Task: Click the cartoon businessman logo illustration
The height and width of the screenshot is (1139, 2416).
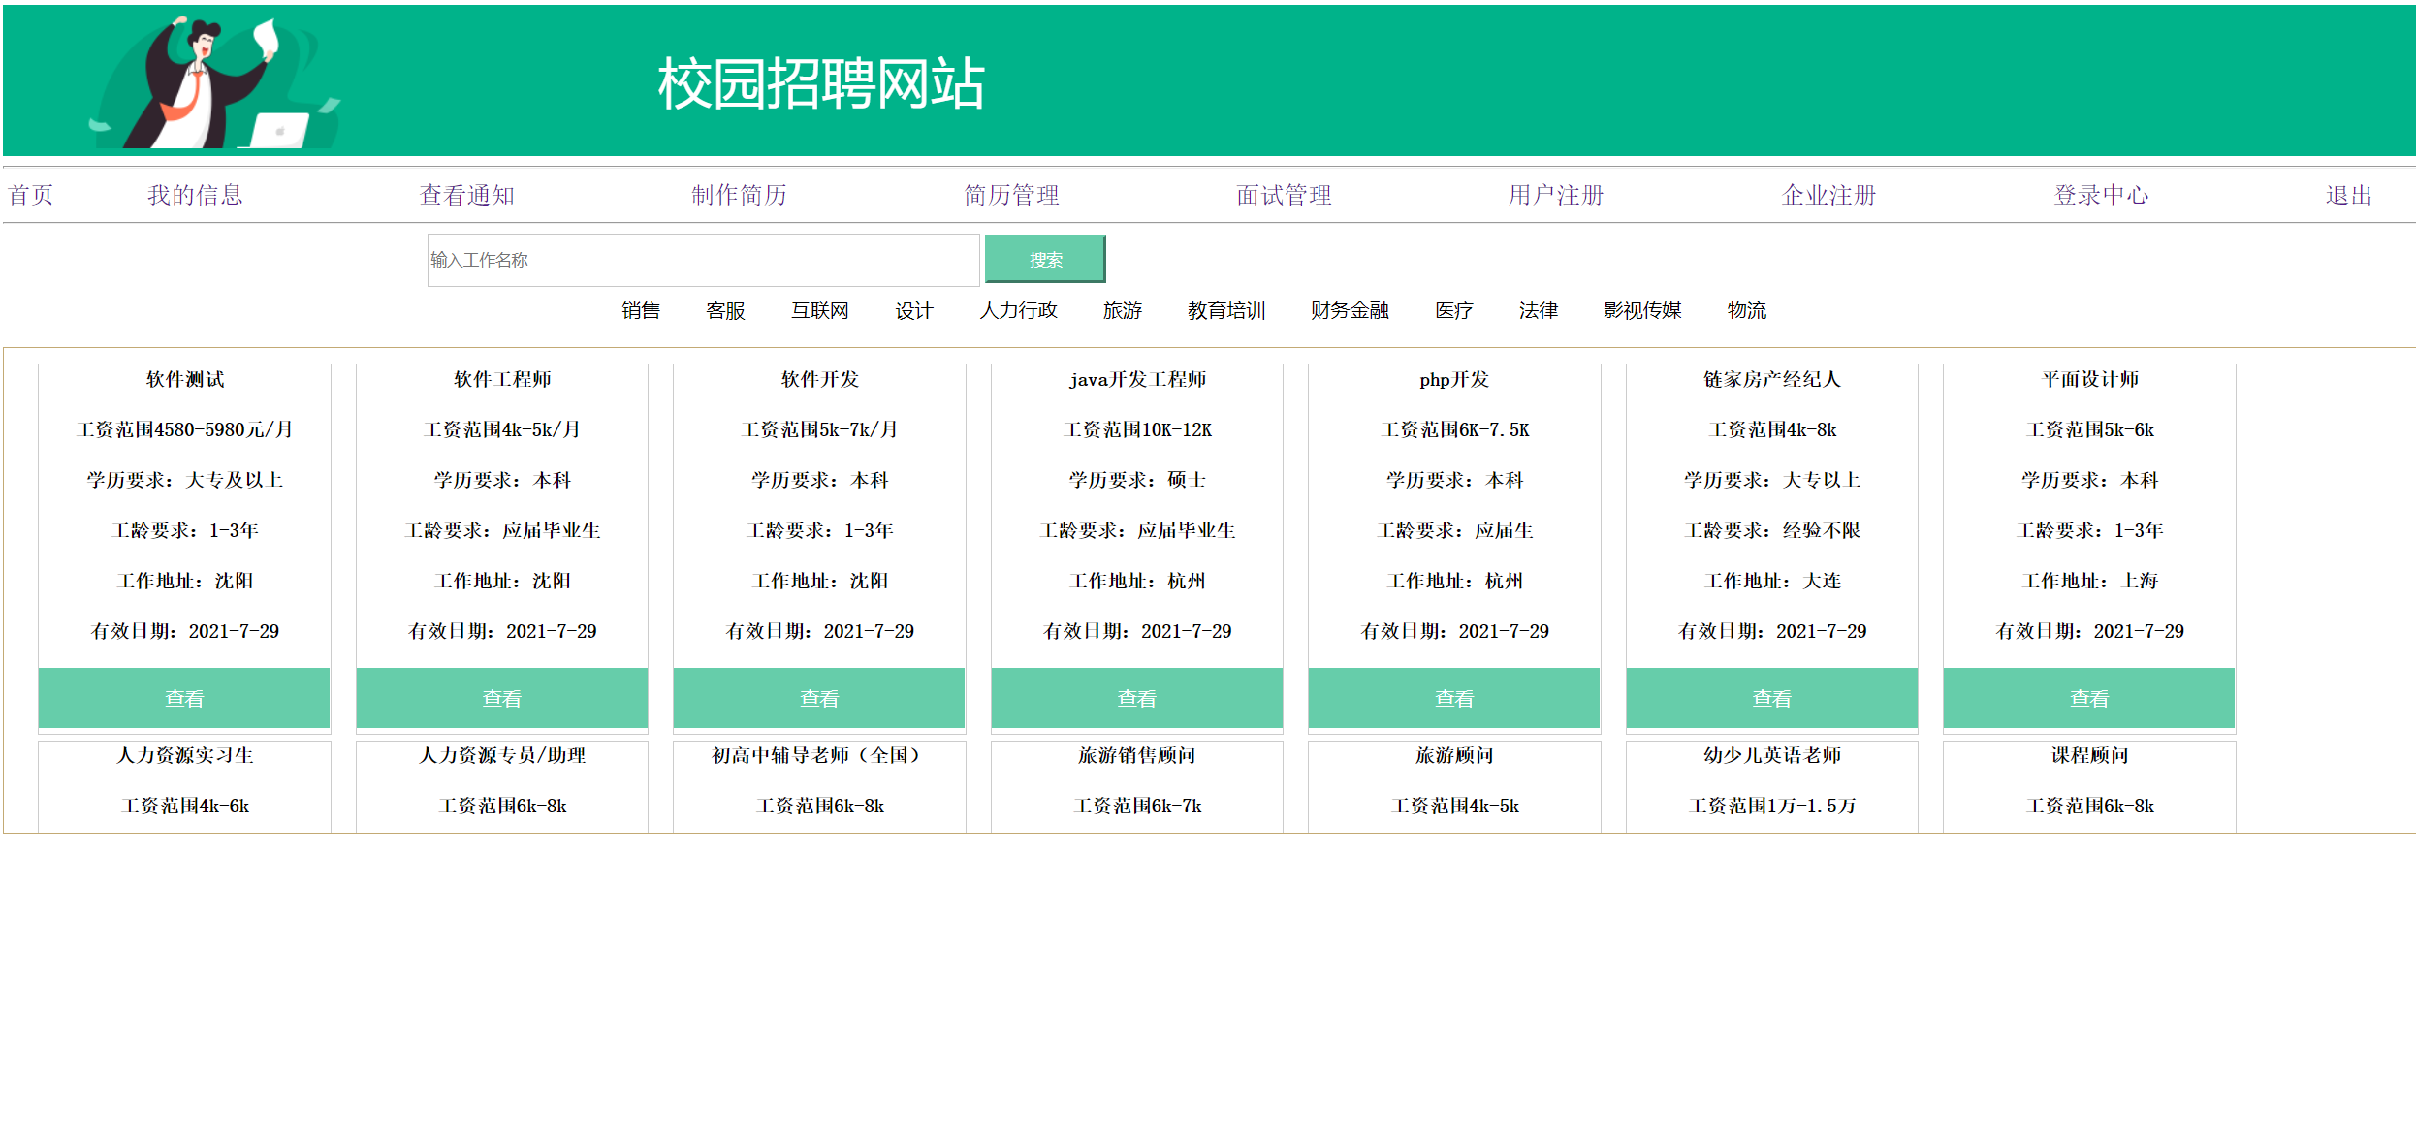Action: (208, 85)
